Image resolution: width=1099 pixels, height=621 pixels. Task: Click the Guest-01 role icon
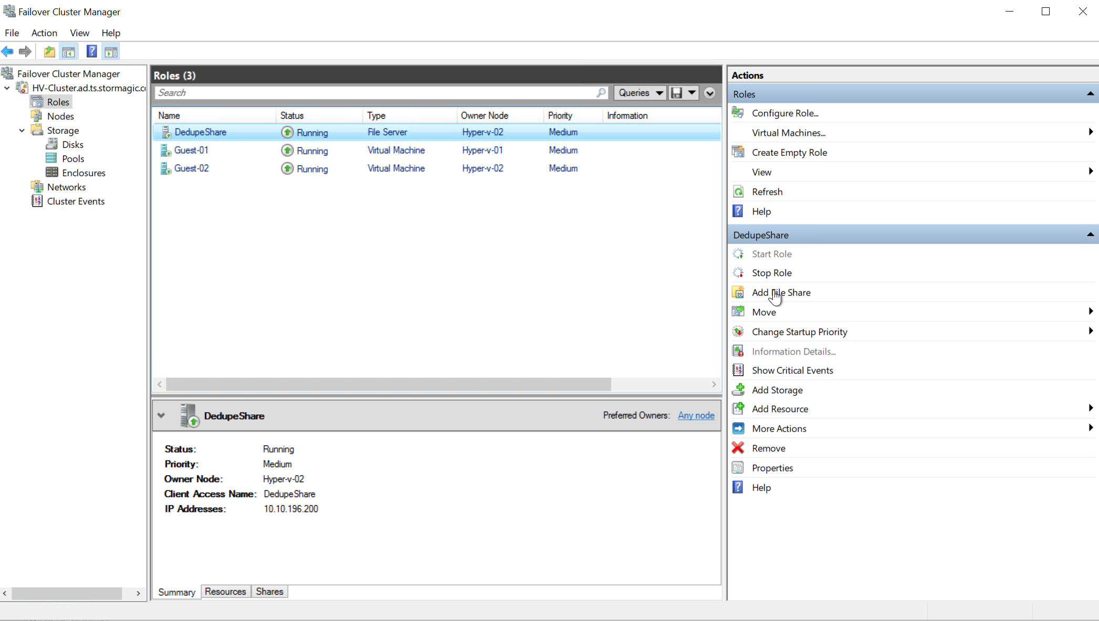click(165, 151)
